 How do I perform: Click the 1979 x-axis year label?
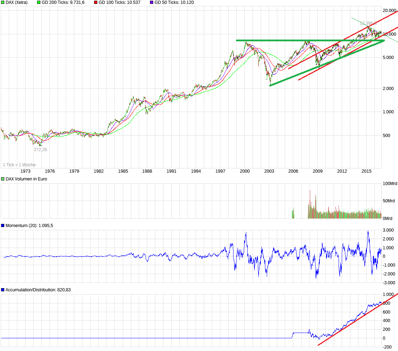(74, 171)
